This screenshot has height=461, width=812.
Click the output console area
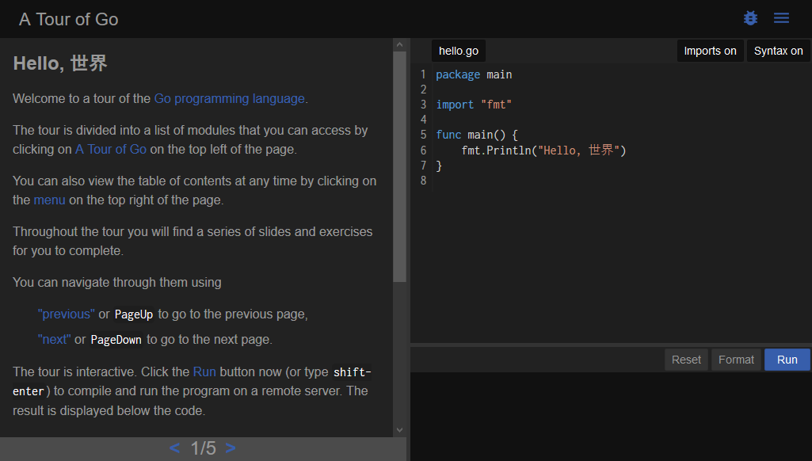pos(611,416)
